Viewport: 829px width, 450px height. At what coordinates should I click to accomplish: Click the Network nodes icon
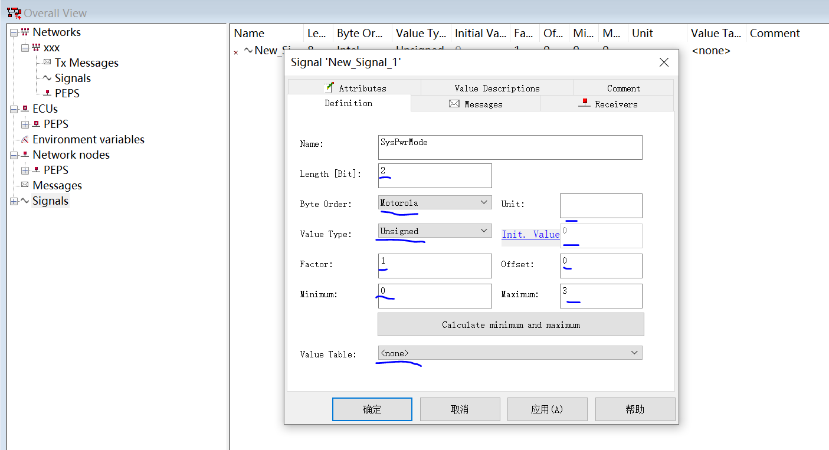click(x=25, y=155)
